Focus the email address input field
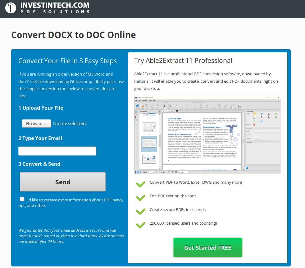This screenshot has width=305, height=268. (57, 151)
